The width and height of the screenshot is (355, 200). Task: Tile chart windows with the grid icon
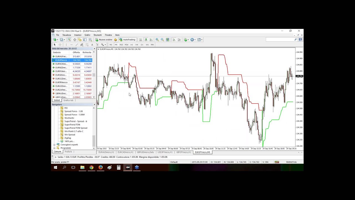[168, 40]
